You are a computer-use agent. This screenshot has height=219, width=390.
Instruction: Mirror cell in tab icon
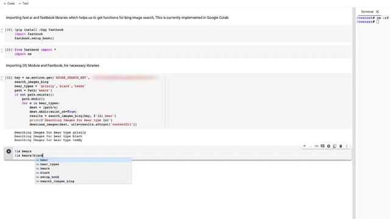[x=335, y=146]
